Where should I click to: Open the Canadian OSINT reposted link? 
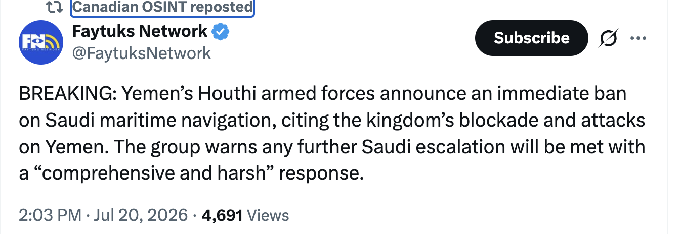pyautogui.click(x=162, y=7)
